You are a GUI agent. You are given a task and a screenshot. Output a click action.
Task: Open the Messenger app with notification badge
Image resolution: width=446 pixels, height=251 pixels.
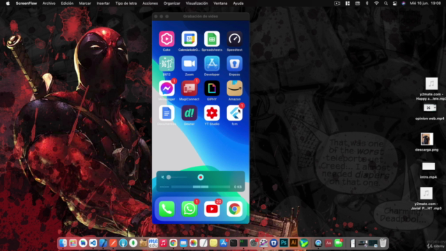tap(167, 89)
